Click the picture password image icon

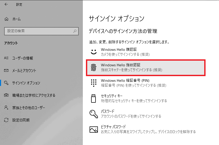pyautogui.click(x=93, y=130)
